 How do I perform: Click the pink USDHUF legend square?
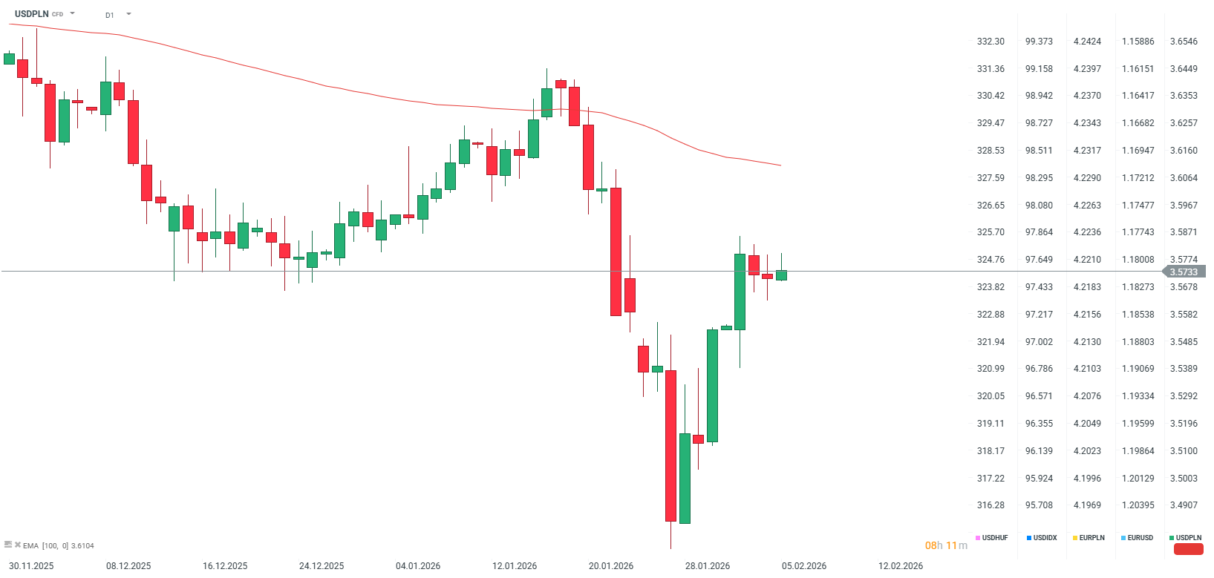click(978, 538)
